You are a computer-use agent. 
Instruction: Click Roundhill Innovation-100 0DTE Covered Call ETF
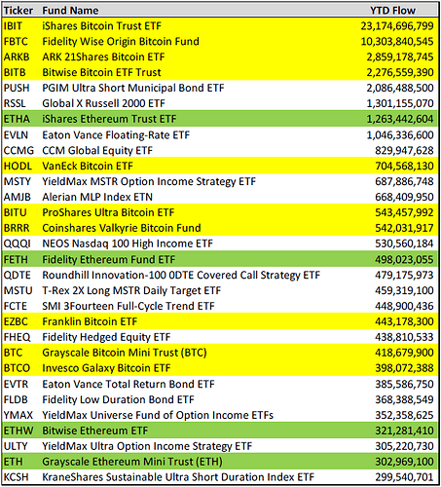pyautogui.click(x=181, y=275)
